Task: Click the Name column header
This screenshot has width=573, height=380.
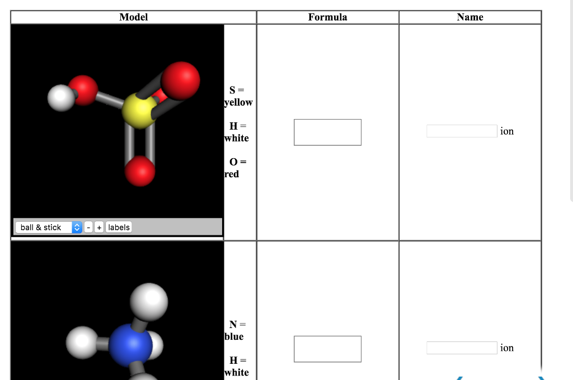Action: (x=469, y=17)
